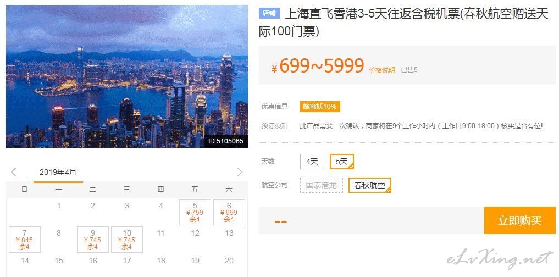
Task: Select the 5天 duration option
Action: pos(341,162)
